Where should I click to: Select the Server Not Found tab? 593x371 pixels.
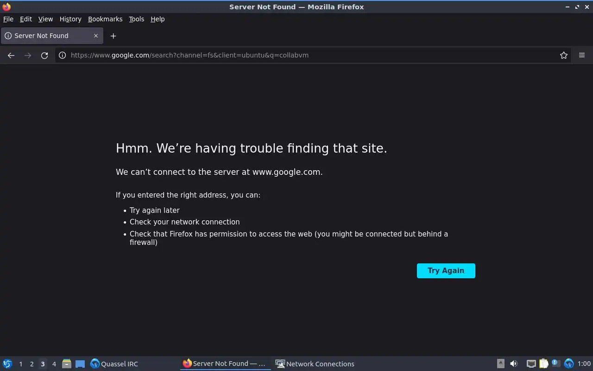coord(51,36)
